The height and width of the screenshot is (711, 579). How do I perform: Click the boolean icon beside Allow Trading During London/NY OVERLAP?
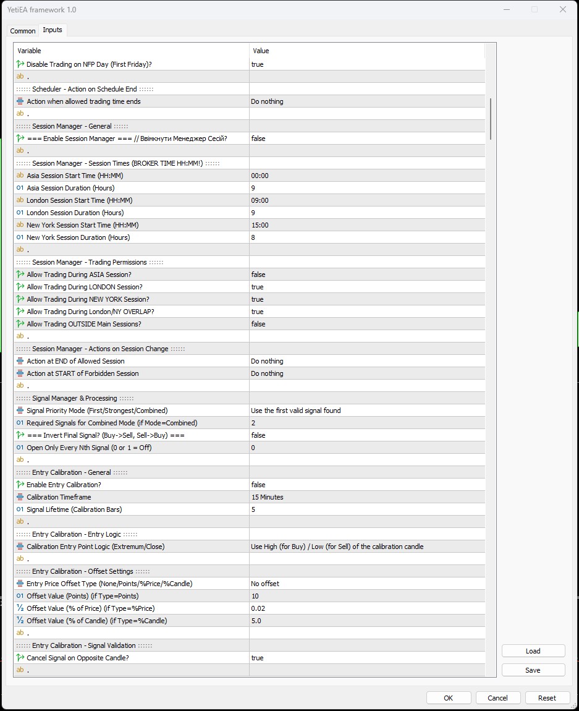[x=20, y=312]
